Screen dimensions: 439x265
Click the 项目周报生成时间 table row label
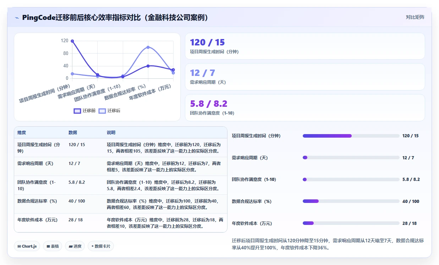[39, 148]
